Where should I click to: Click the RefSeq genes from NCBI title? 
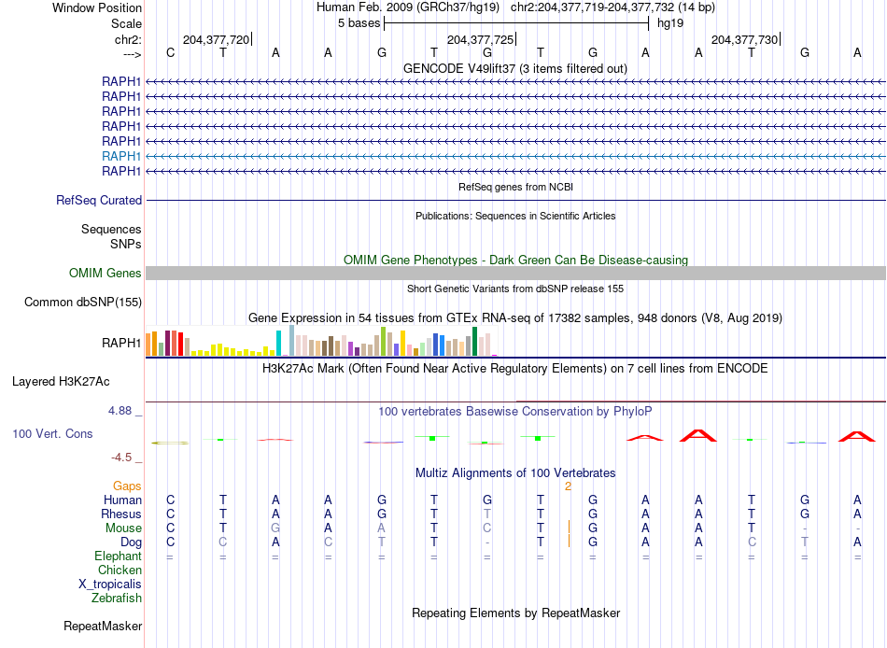pos(516,187)
